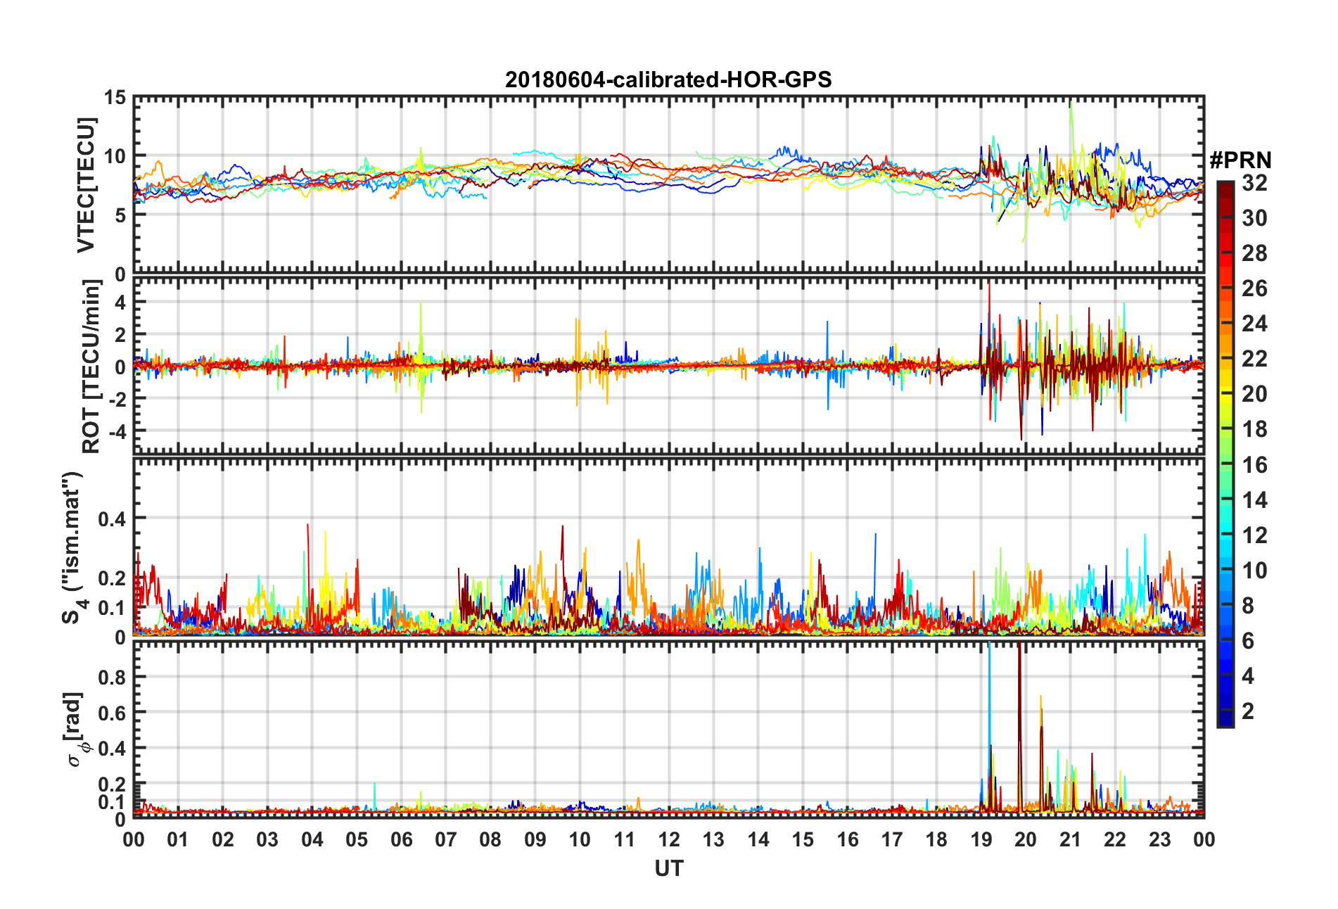Select the PRN colorbar tick label "8"

(1248, 606)
